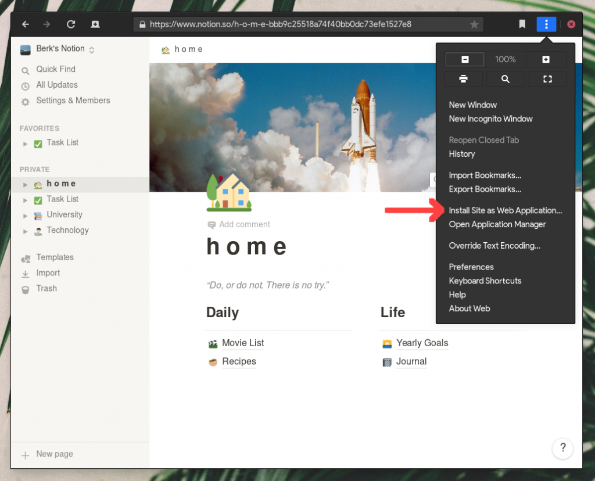Click the print icon in the menu
The height and width of the screenshot is (481, 595).
[463, 79]
